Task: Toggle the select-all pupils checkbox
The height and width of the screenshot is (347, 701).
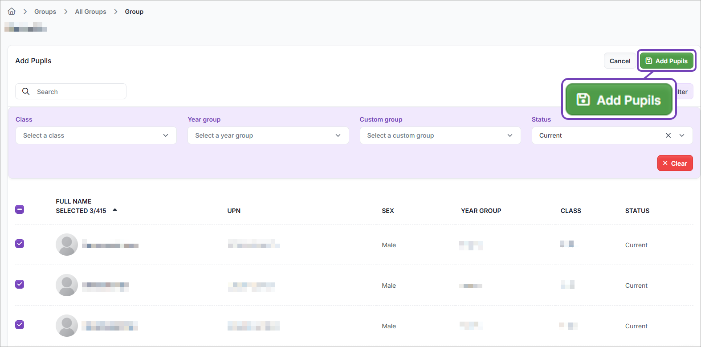Action: (x=20, y=209)
